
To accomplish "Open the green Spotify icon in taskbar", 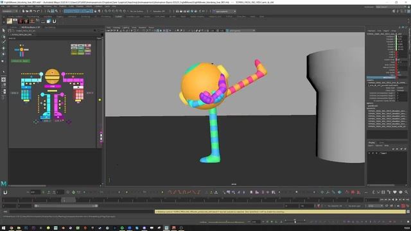I will (x=122, y=228).
